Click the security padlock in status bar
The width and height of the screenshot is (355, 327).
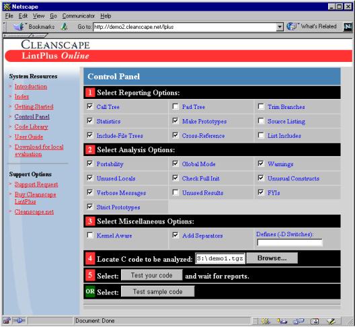(x=7, y=321)
